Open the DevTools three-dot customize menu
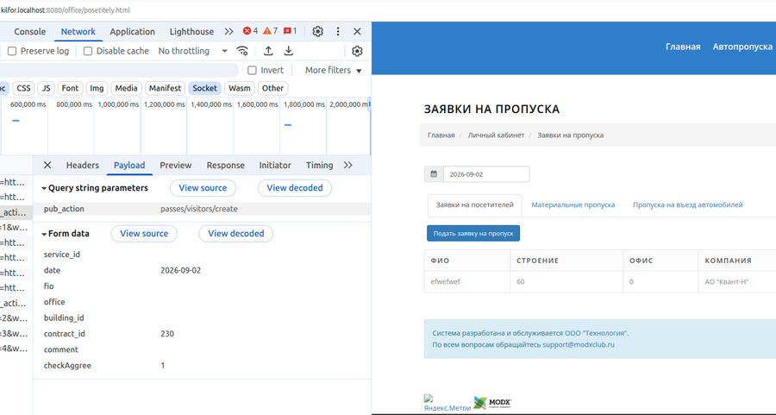Viewport: 776px width, 415px height. [338, 31]
